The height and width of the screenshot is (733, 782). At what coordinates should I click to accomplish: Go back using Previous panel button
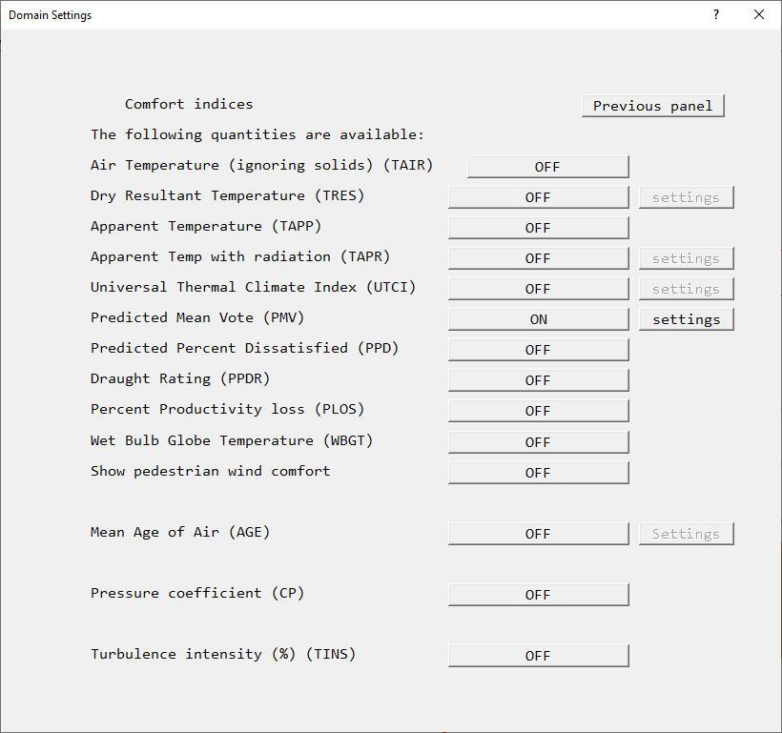point(652,106)
